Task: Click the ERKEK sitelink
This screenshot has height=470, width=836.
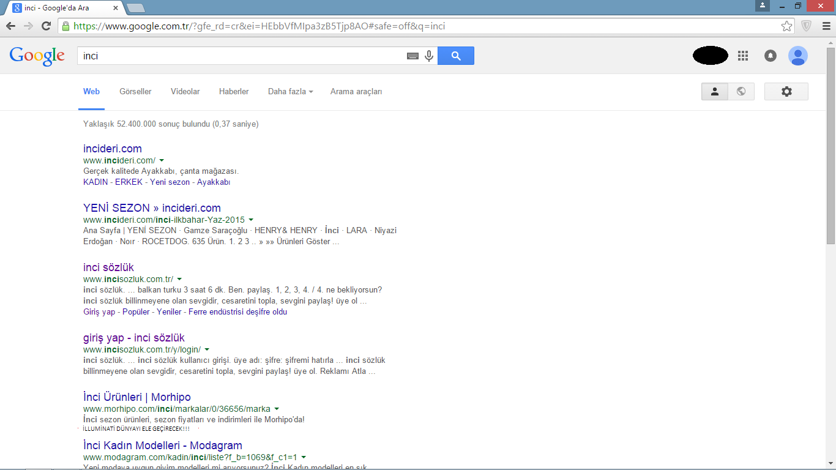Action: [x=129, y=182]
